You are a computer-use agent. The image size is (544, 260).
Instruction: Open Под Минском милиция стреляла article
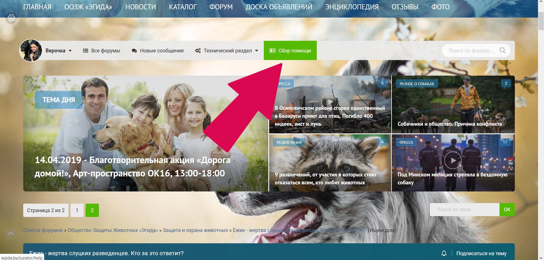[x=452, y=178]
